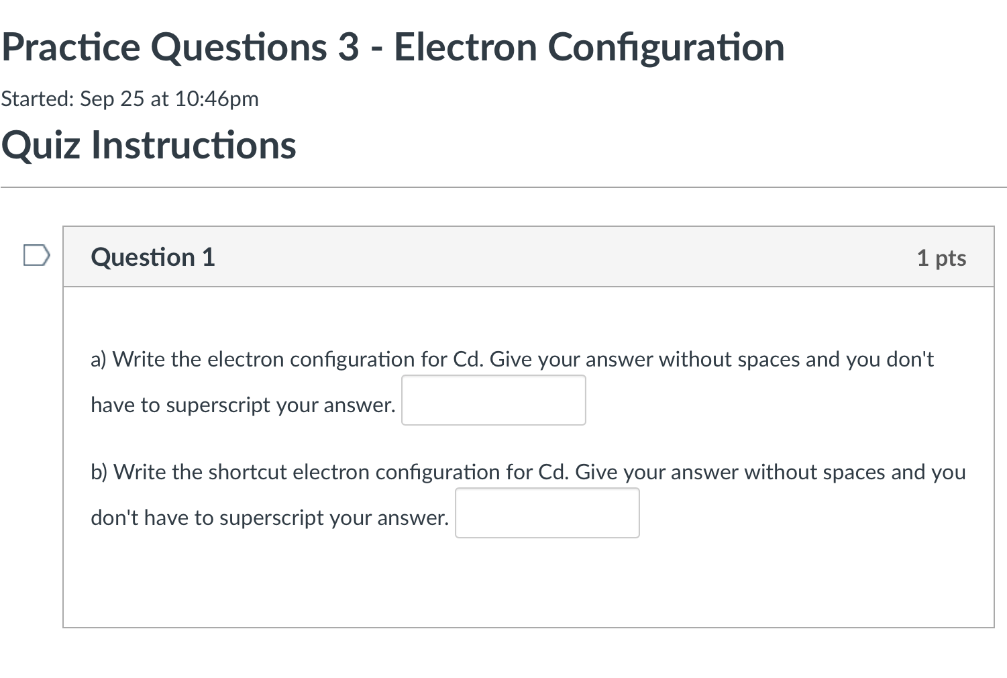Screen dimensions: 1007x678
Task: Click the 'Question 1' number text
Action: [x=209, y=257]
